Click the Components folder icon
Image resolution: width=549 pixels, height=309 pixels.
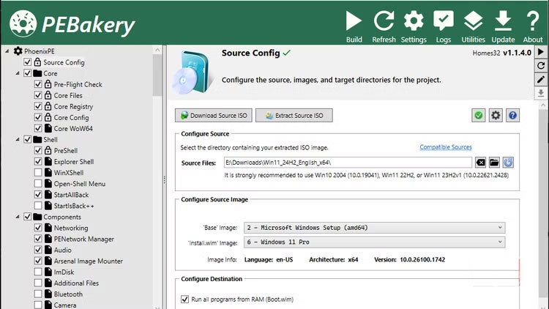coord(37,217)
